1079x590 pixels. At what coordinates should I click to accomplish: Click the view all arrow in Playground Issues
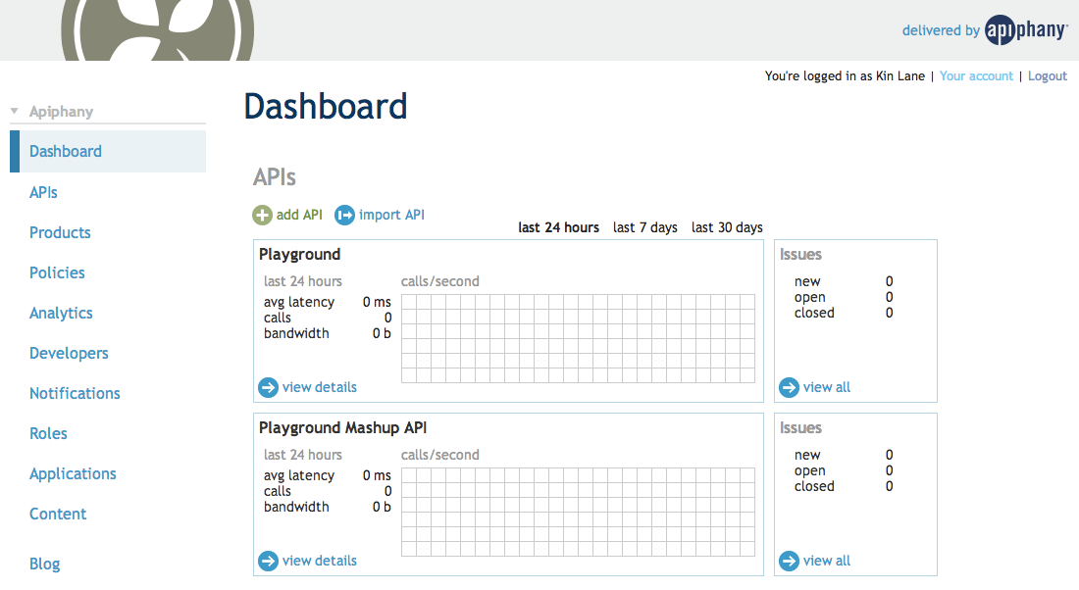point(789,387)
